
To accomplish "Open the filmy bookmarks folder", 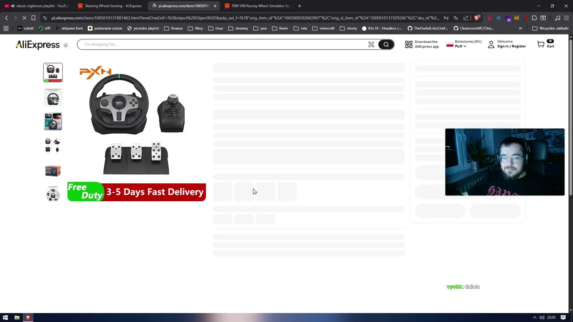I will 196,28.
